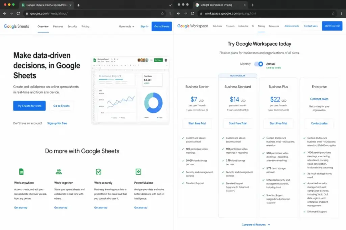
Task: Click the Work together people icon
Action: pyautogui.click(x=59, y=172)
